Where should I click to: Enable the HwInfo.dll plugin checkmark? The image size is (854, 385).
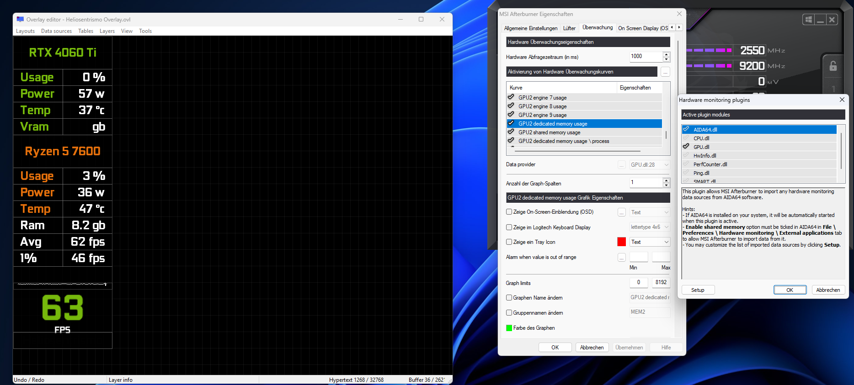tap(686, 155)
